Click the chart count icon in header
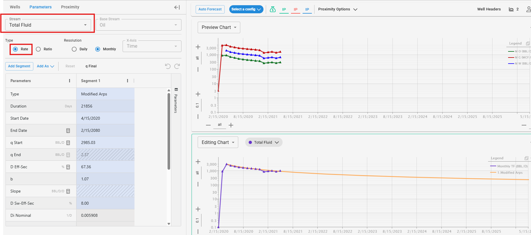This screenshot has height=235, width=531. [511, 9]
